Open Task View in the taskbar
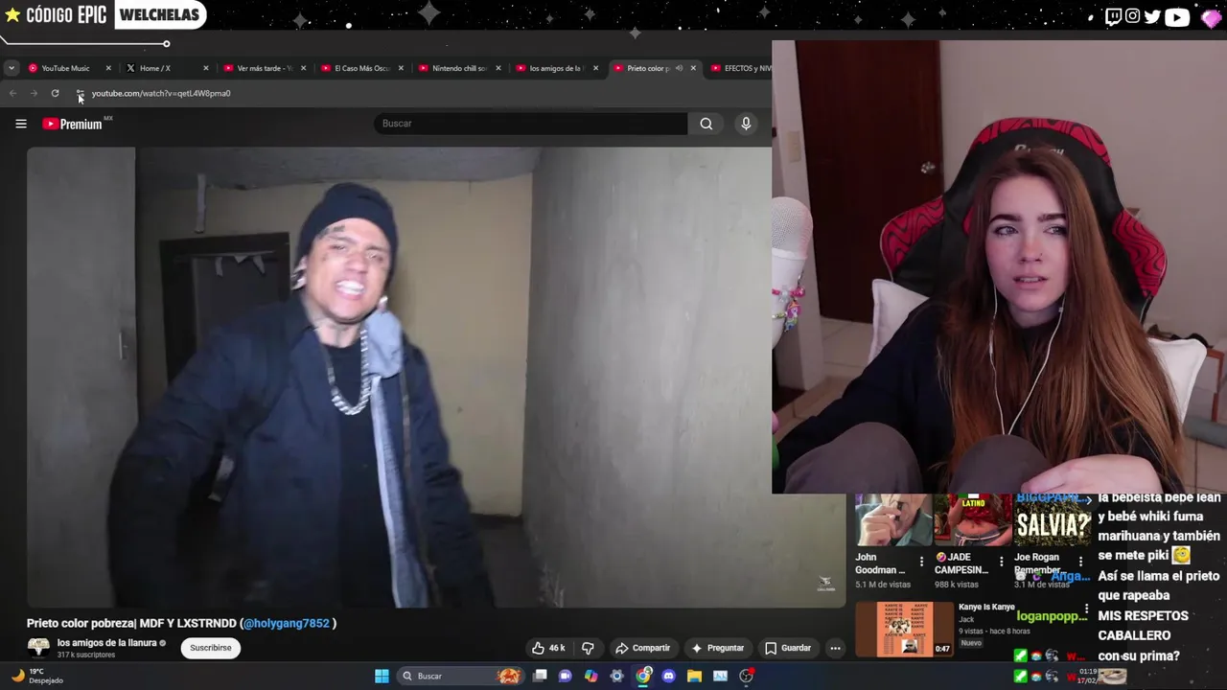1227x690 pixels. [x=540, y=676]
